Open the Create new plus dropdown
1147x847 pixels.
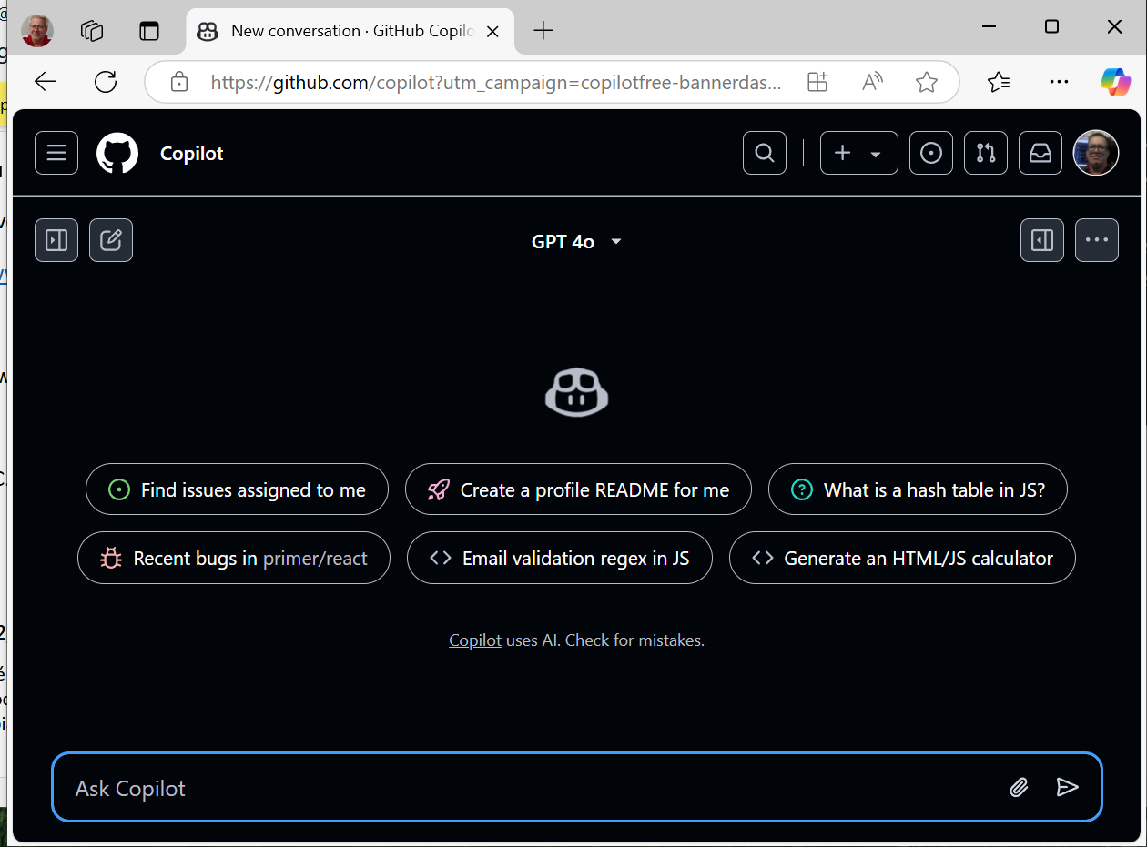click(859, 153)
